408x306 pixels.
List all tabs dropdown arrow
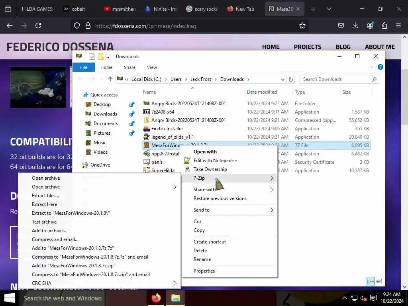click(329, 9)
